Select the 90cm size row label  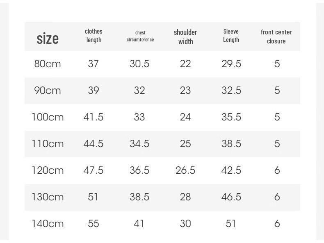coord(48,91)
